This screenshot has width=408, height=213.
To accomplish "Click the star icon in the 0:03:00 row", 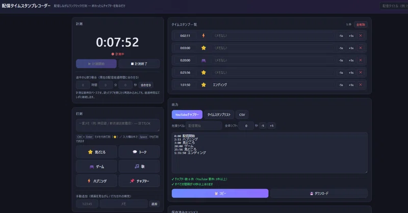I will tap(203, 48).
